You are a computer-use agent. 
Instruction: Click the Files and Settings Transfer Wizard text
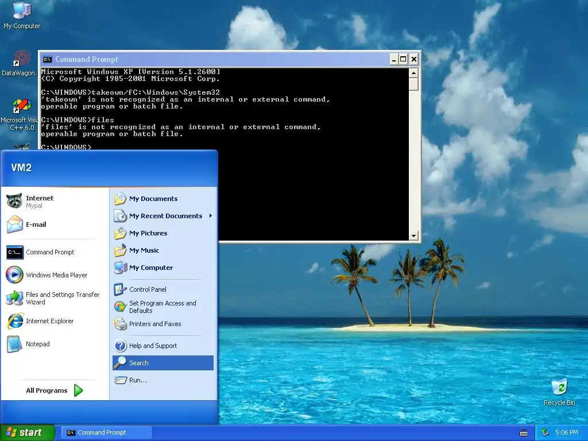[62, 298]
